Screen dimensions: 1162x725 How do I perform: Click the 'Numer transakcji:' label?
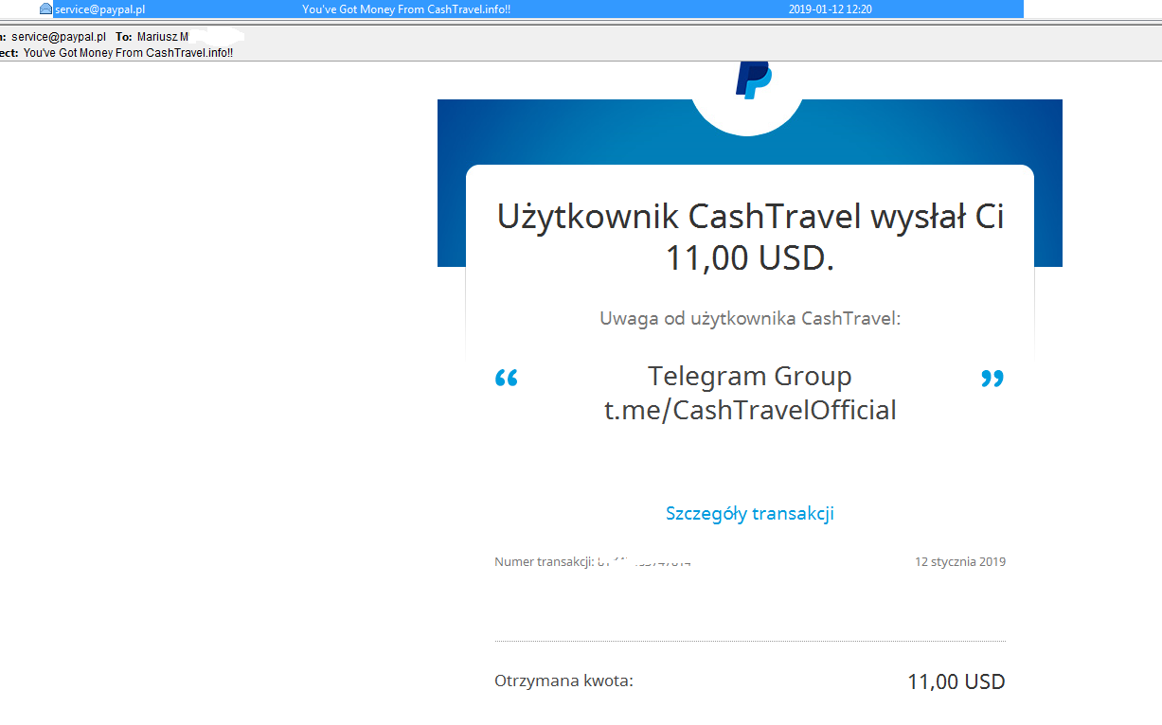(x=544, y=562)
